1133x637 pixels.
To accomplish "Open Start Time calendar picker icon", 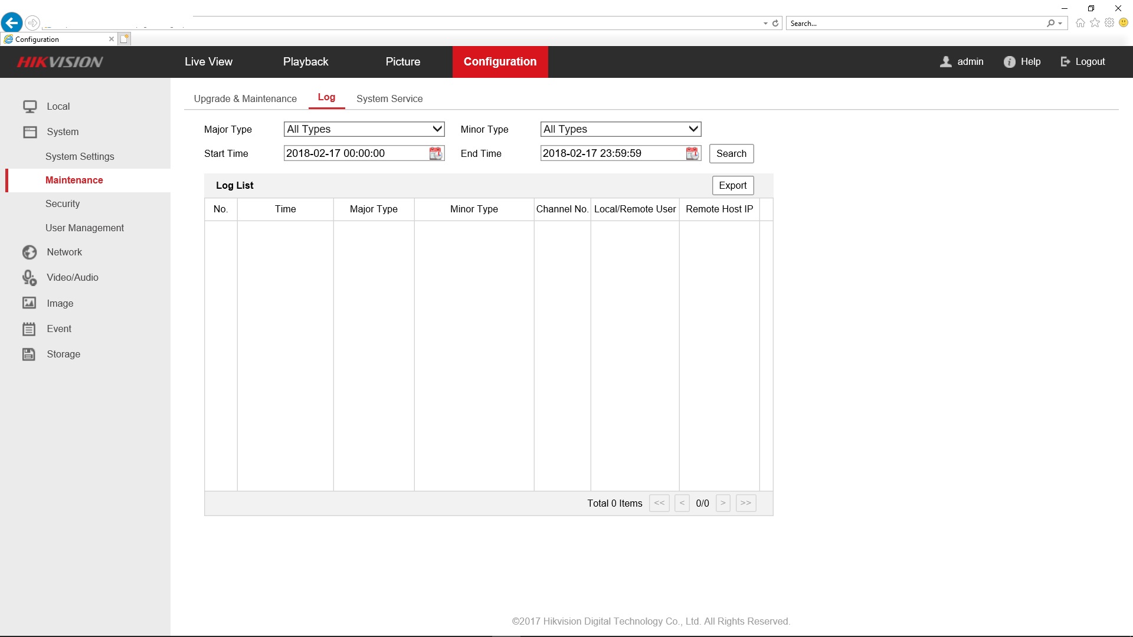I will coord(435,153).
